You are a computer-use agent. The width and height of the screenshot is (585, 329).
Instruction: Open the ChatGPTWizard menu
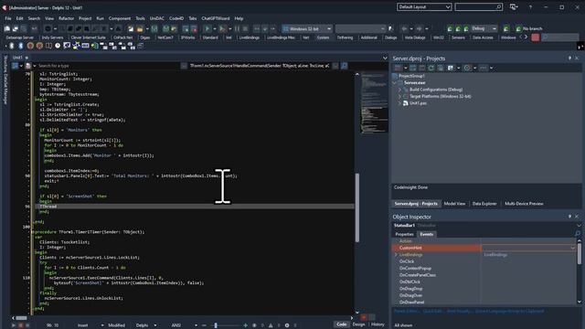pos(216,18)
